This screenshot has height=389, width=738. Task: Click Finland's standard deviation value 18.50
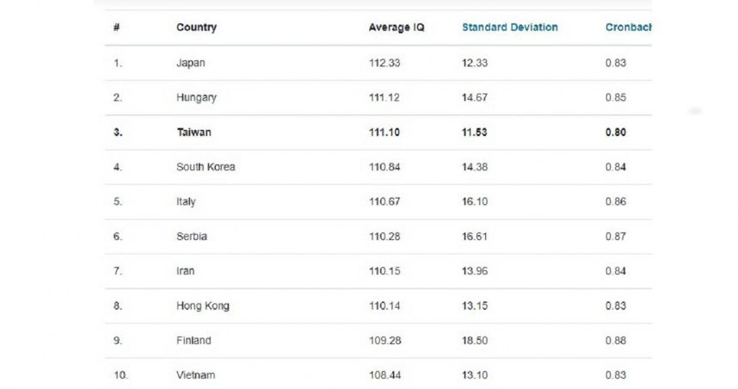tap(475, 341)
